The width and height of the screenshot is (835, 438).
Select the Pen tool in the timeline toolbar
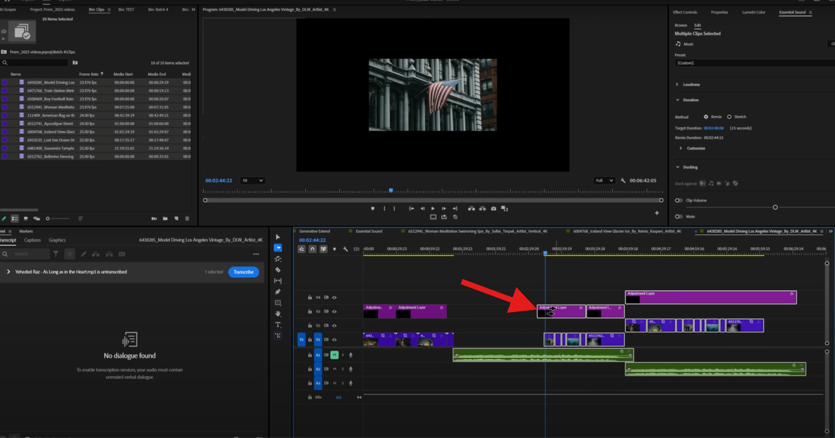pyautogui.click(x=278, y=292)
